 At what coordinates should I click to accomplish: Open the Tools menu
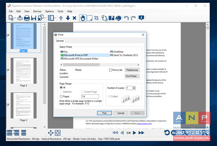click(x=60, y=11)
